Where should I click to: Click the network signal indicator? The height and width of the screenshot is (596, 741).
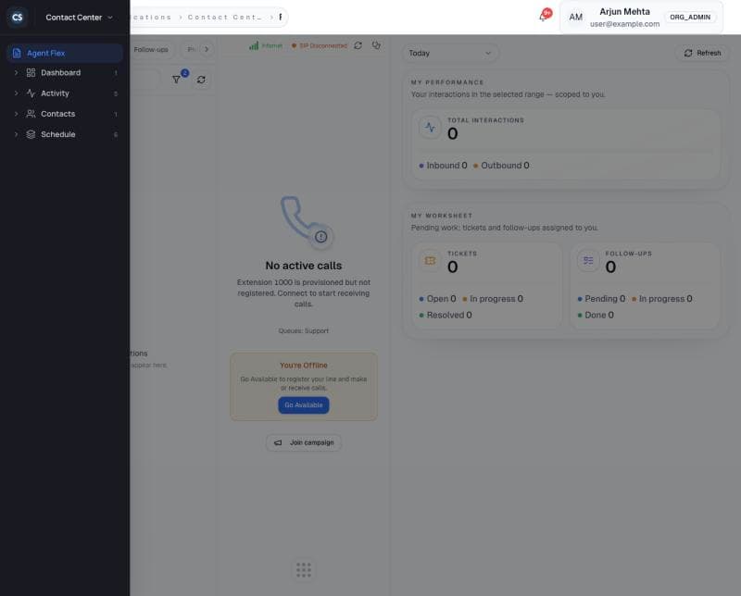[x=265, y=45]
